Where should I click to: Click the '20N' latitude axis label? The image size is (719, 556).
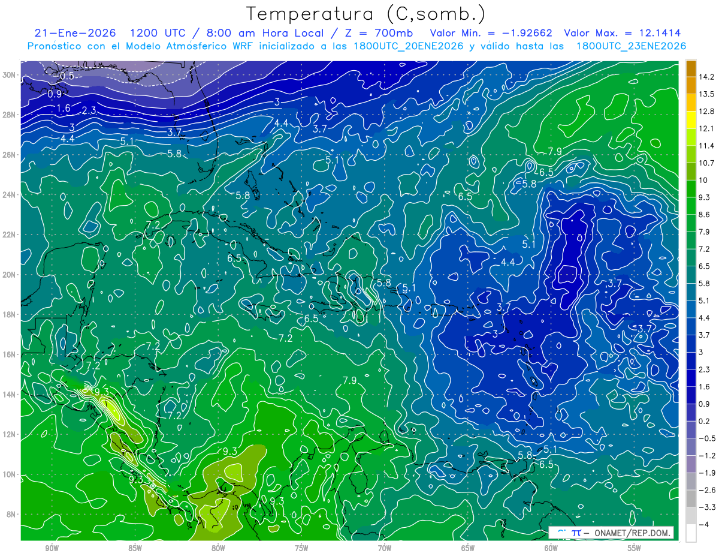click(10, 275)
